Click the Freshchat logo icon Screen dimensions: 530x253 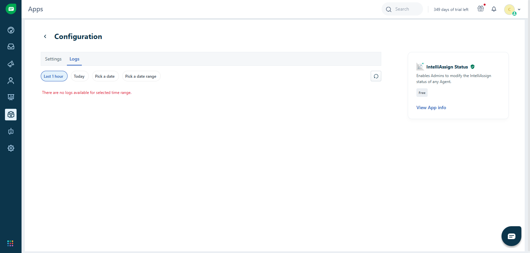(x=11, y=9)
